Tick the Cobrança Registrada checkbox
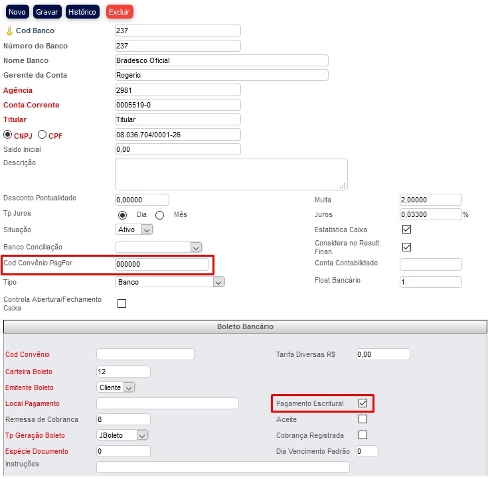490x479 pixels. (x=363, y=435)
